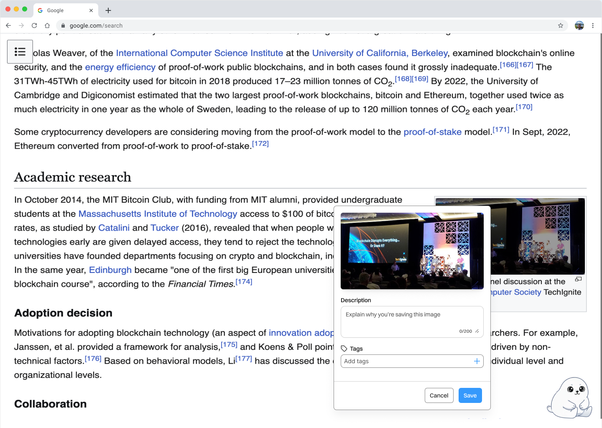Open the table of contents list icon
Image resolution: width=602 pixels, height=428 pixels.
click(x=20, y=52)
